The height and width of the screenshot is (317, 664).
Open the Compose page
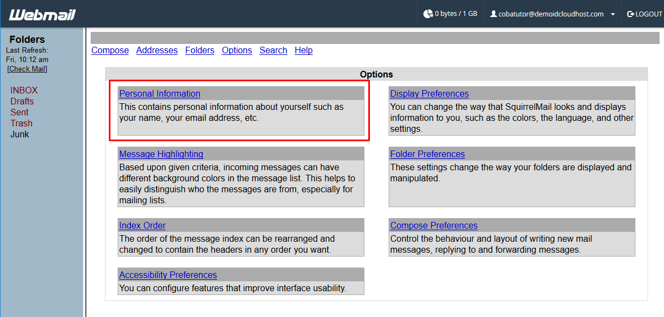(109, 50)
